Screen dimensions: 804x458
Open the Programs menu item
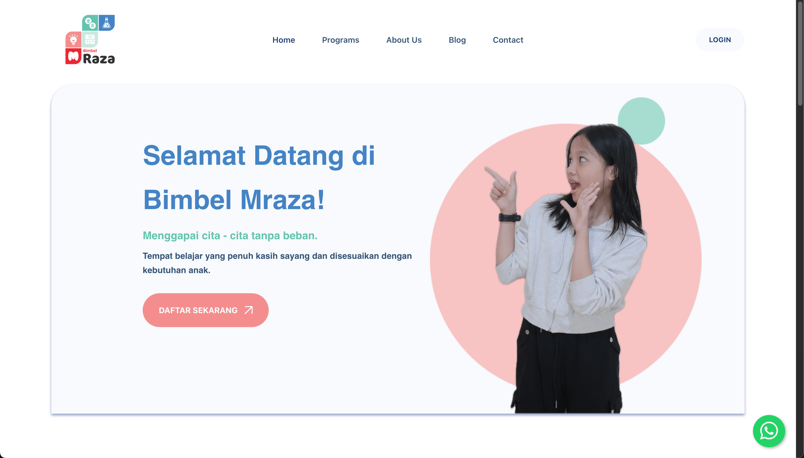tap(340, 40)
